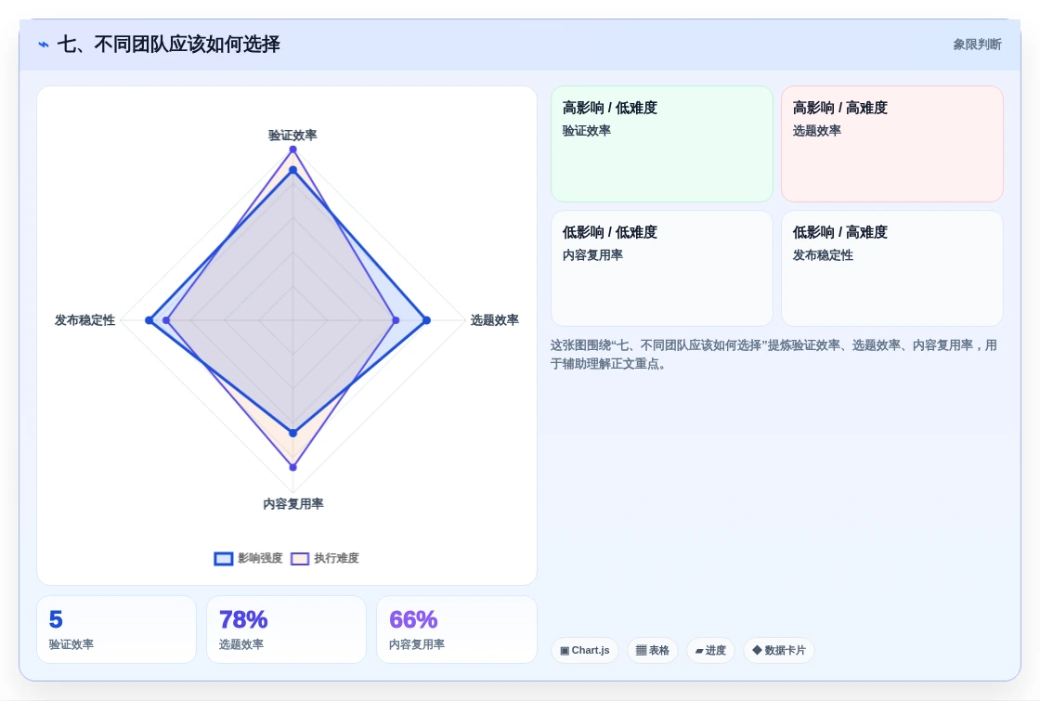Select the 表格 tag
Image resolution: width=1040 pixels, height=701 pixels.
coord(653,651)
